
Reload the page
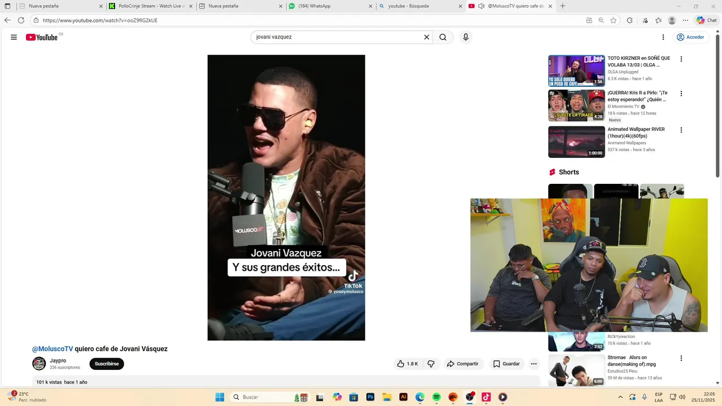(21, 20)
